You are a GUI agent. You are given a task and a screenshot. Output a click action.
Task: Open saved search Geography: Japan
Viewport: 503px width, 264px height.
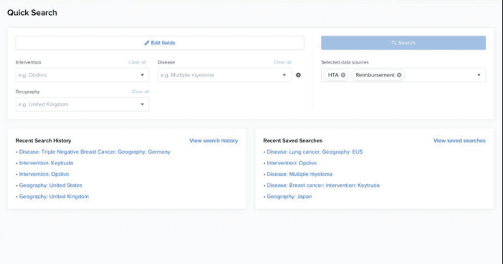pyautogui.click(x=289, y=196)
